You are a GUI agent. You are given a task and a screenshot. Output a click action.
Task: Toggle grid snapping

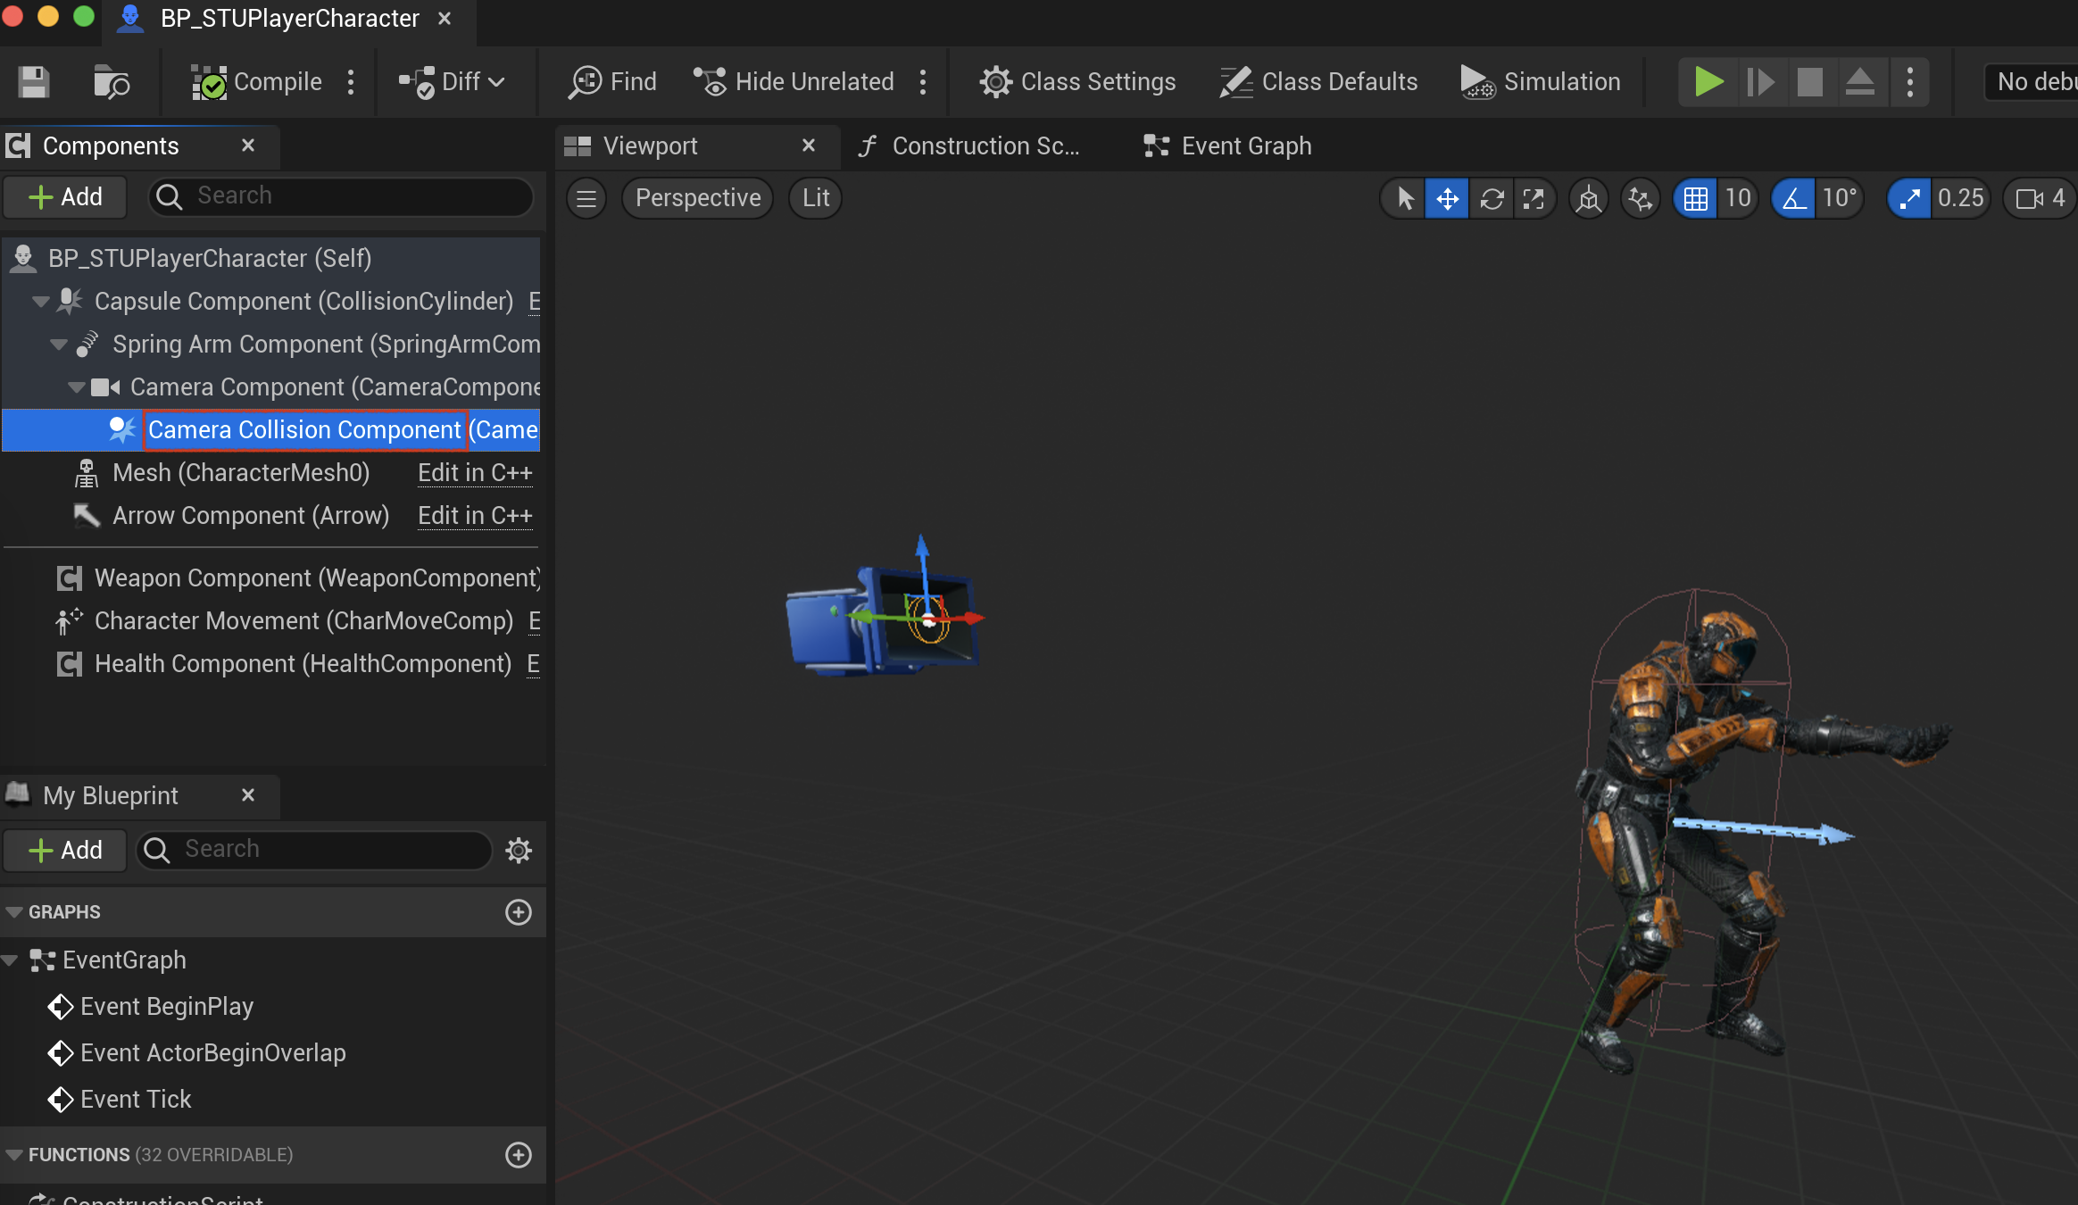coord(1696,198)
